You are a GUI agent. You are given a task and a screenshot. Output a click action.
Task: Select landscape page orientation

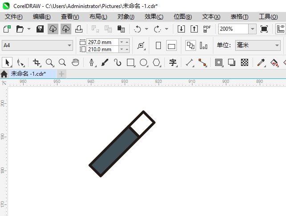point(172,45)
